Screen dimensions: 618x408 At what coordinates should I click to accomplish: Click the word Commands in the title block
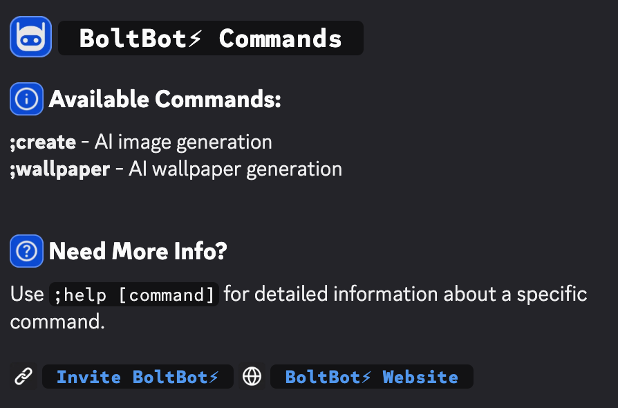click(280, 38)
